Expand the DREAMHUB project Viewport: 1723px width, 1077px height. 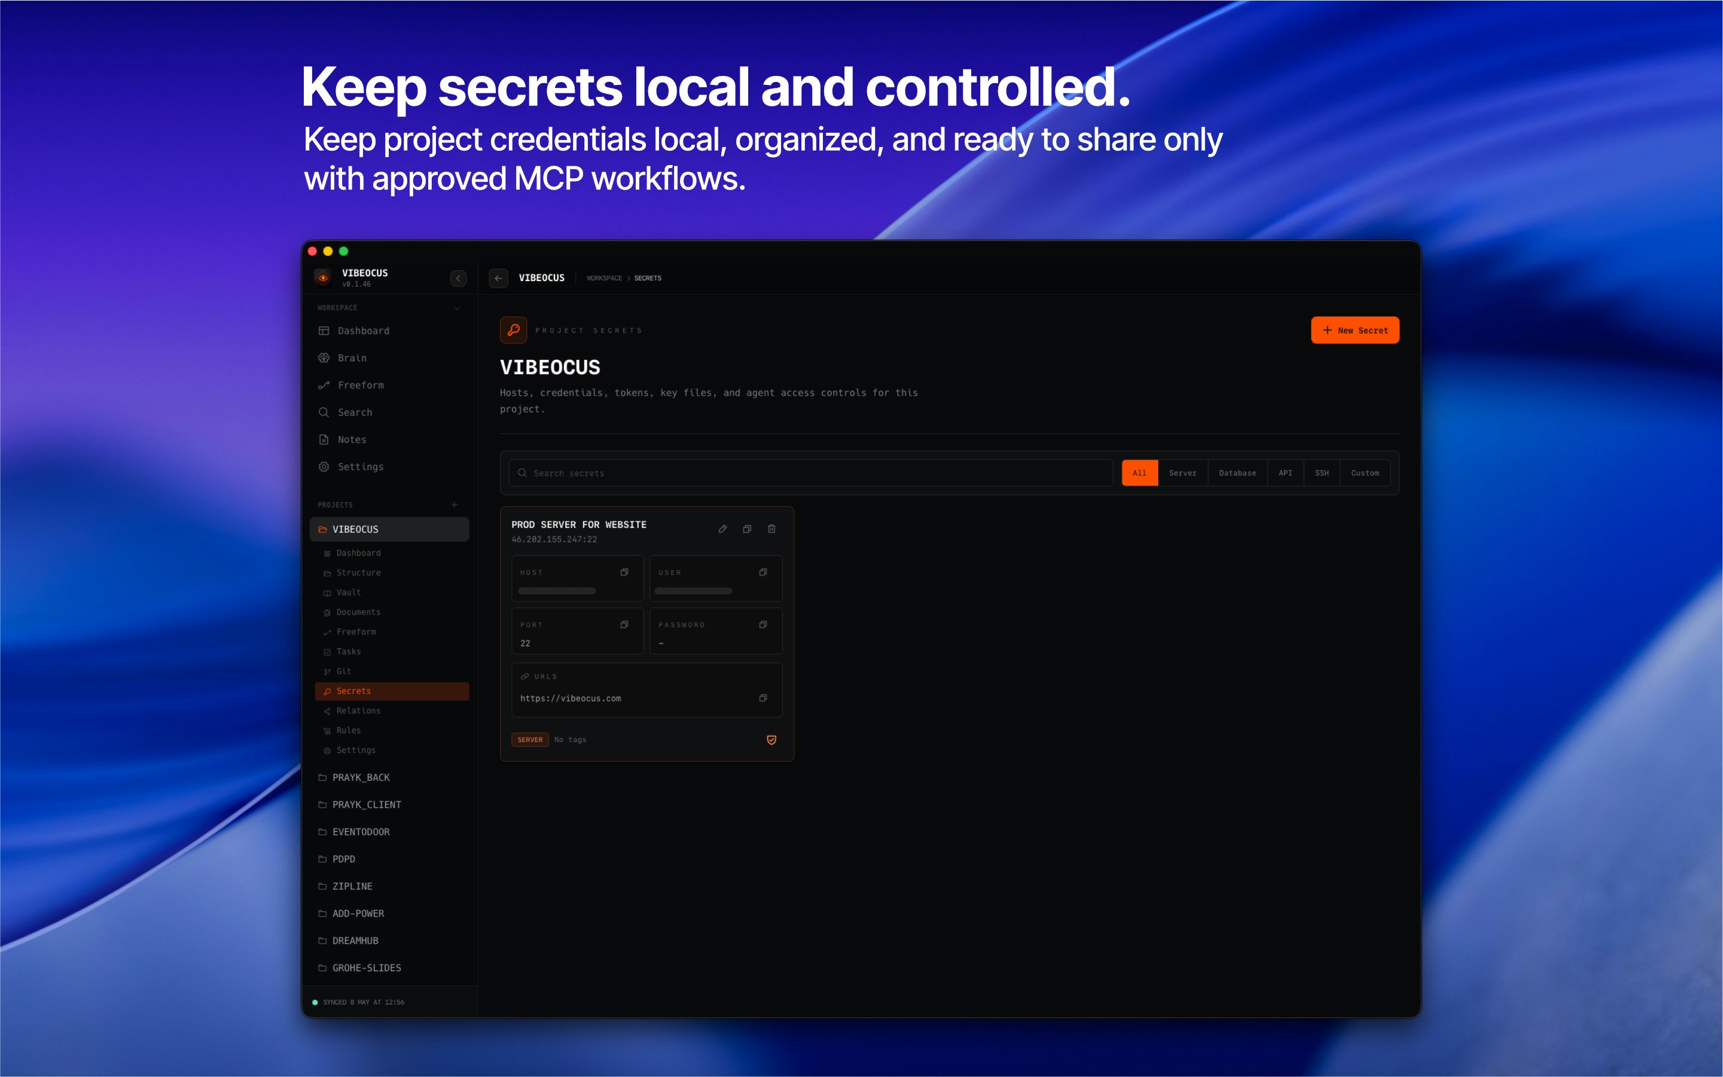pyautogui.click(x=389, y=940)
